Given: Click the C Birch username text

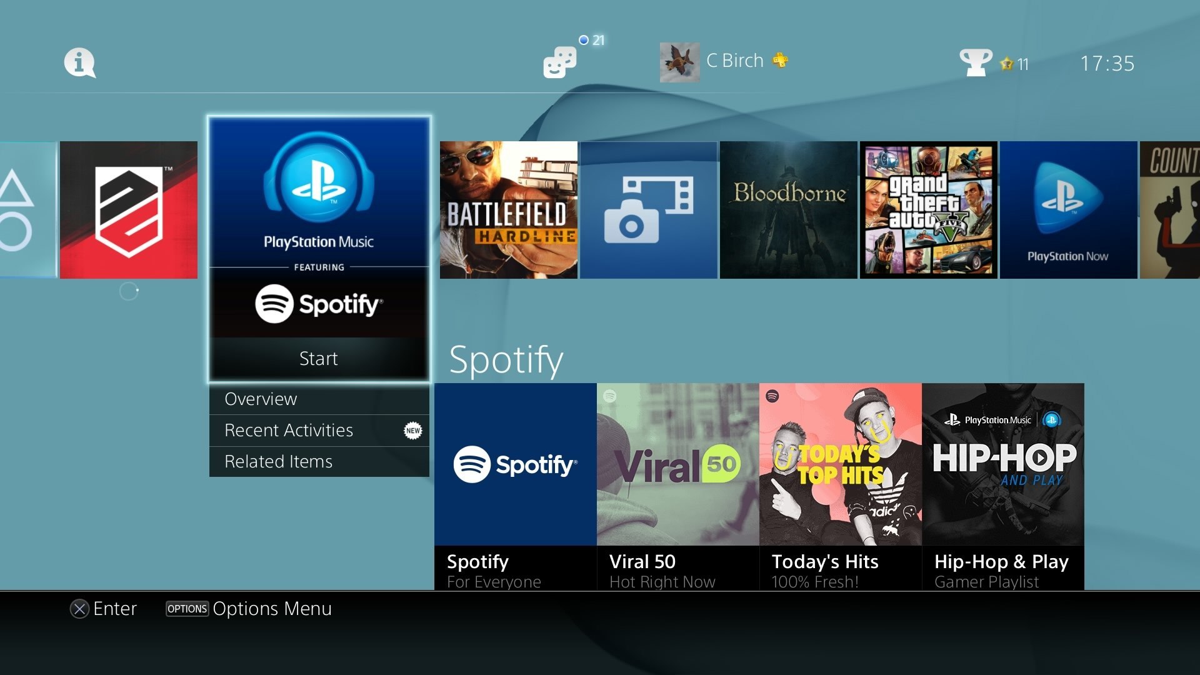Looking at the screenshot, I should coord(735,61).
